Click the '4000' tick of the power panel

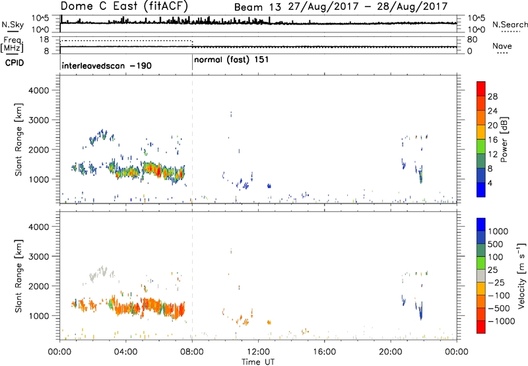tap(39, 91)
